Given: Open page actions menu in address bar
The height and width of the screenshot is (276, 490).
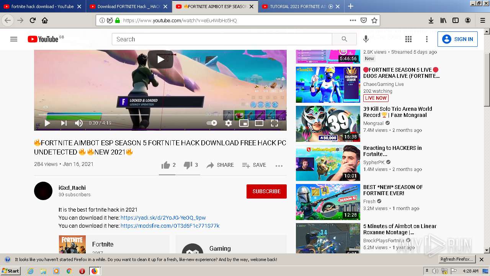Looking at the screenshot, I should (x=353, y=20).
